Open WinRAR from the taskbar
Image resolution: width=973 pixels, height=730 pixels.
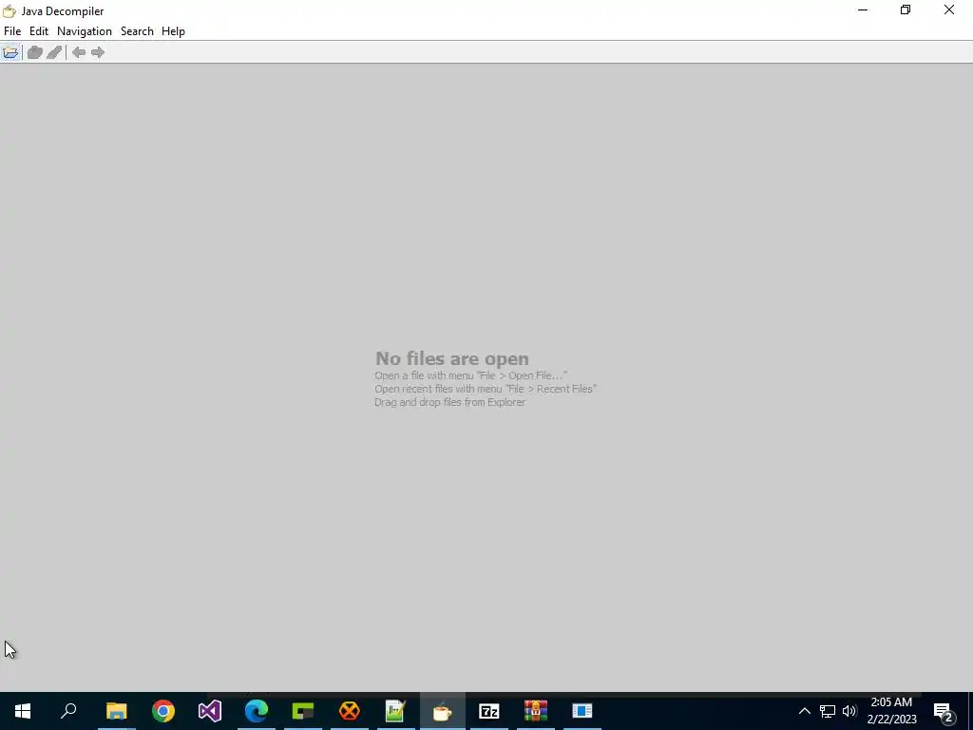(x=536, y=711)
